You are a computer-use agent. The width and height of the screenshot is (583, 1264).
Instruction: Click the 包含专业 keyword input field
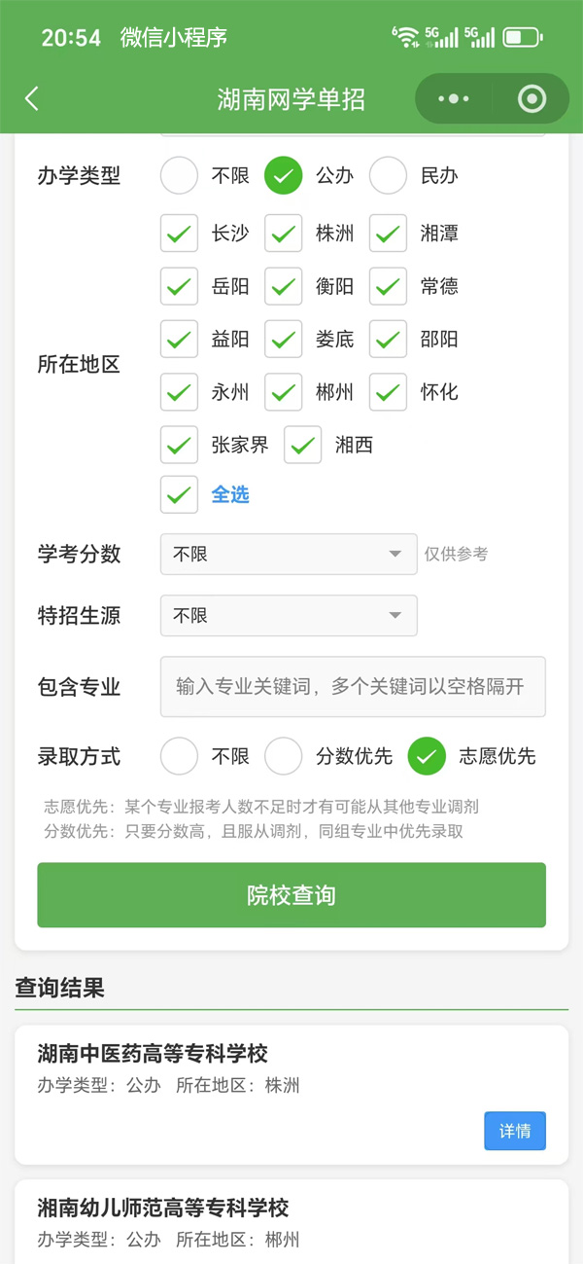point(353,687)
